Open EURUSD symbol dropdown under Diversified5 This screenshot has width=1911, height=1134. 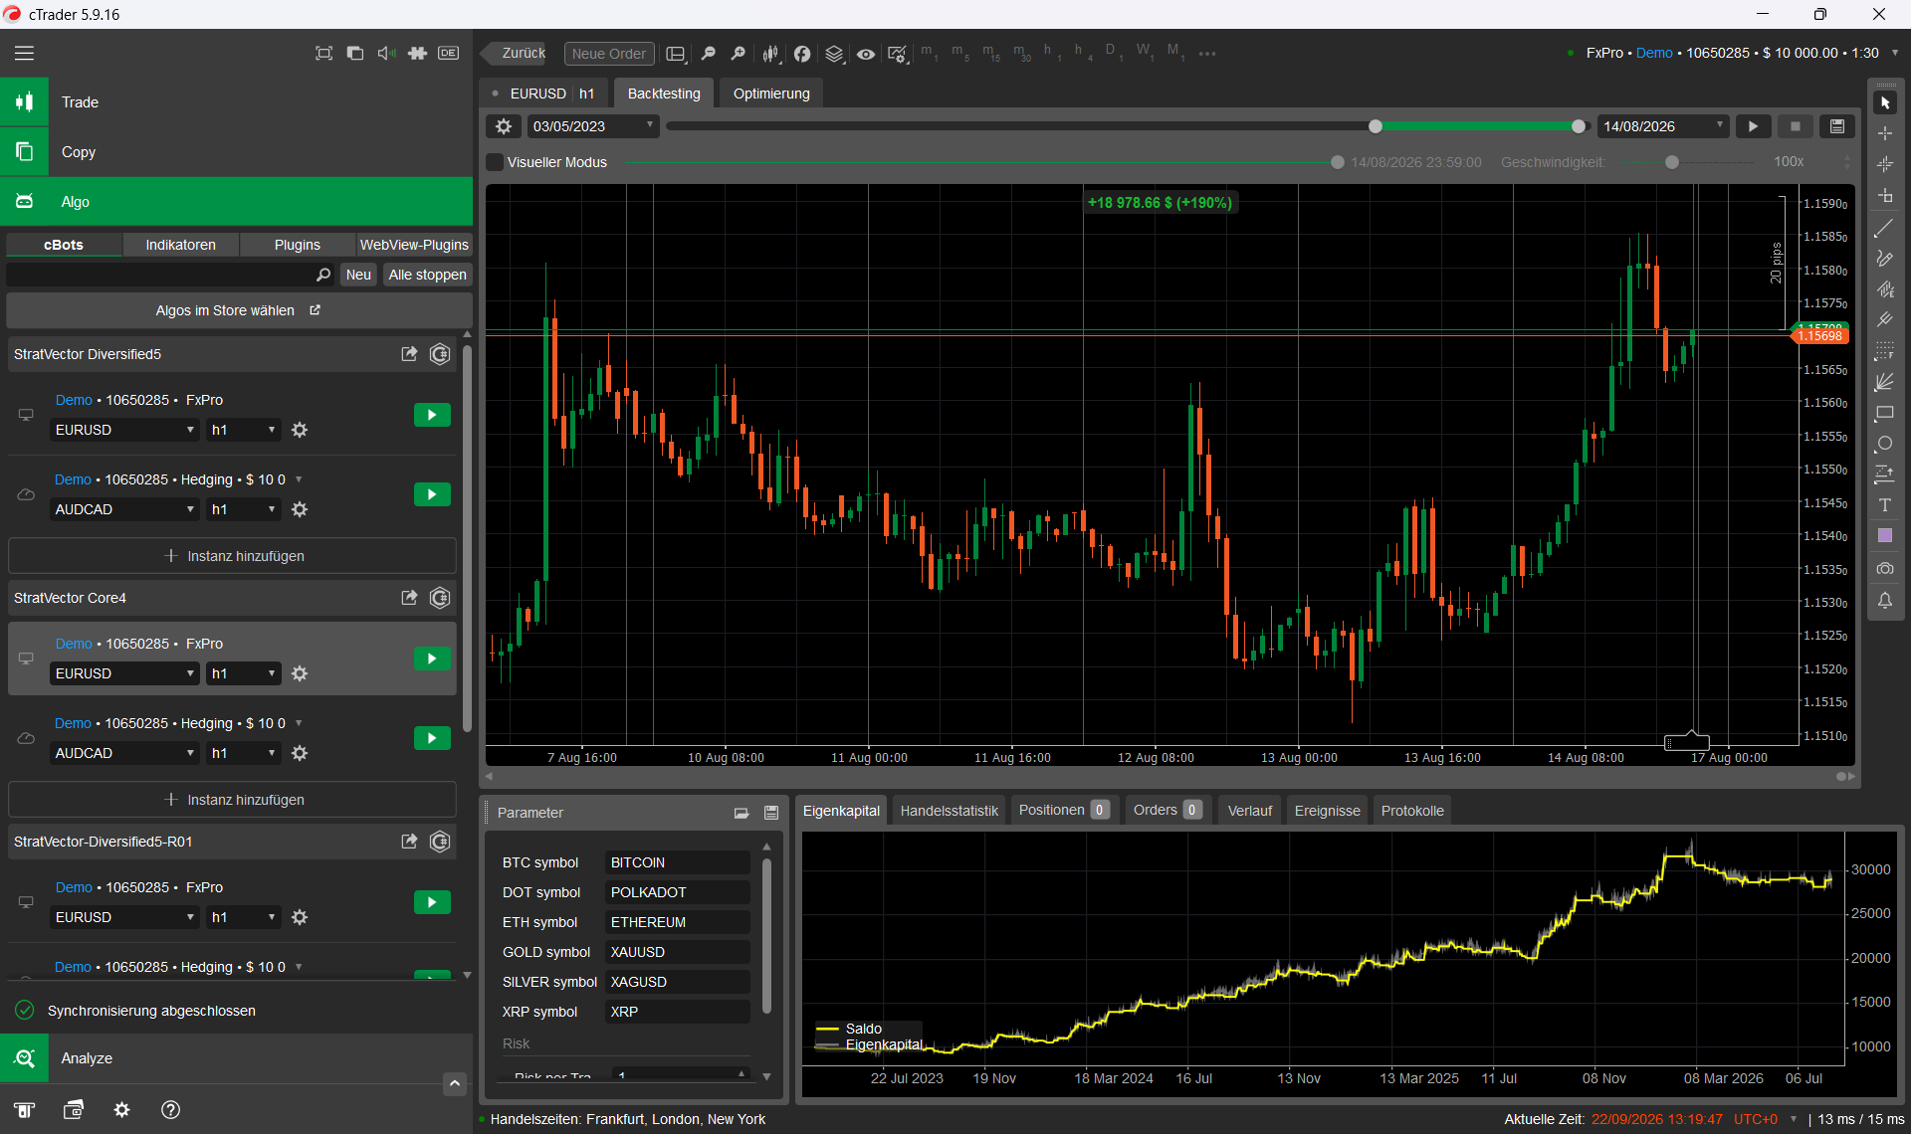pyautogui.click(x=124, y=430)
